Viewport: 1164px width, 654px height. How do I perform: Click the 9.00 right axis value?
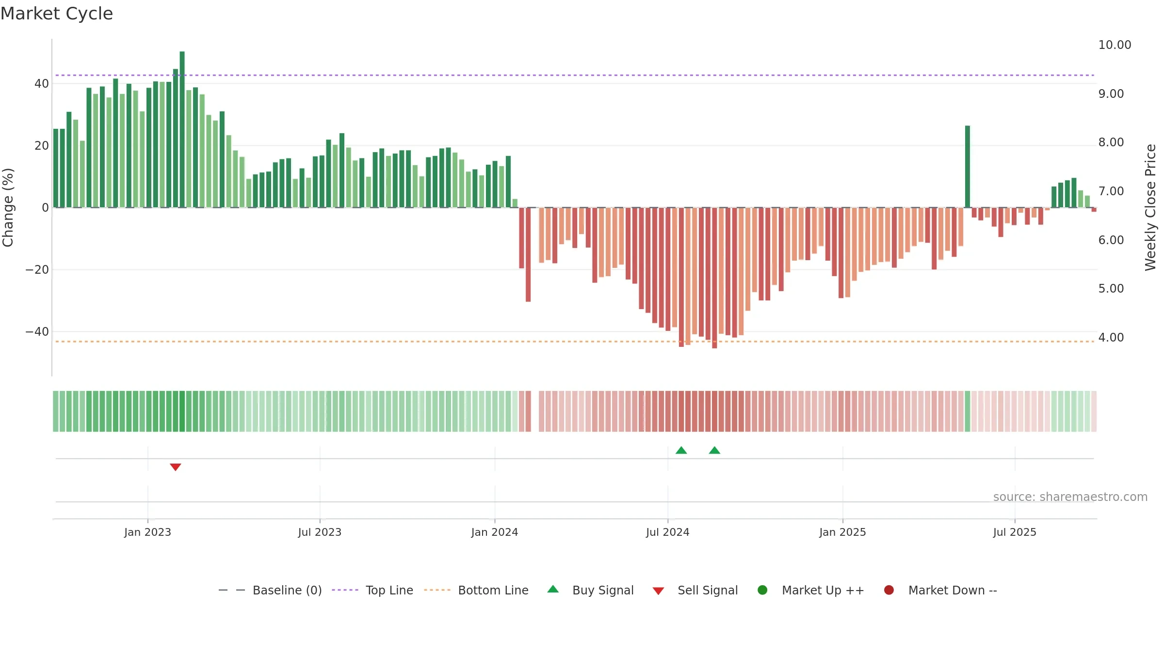point(1111,93)
